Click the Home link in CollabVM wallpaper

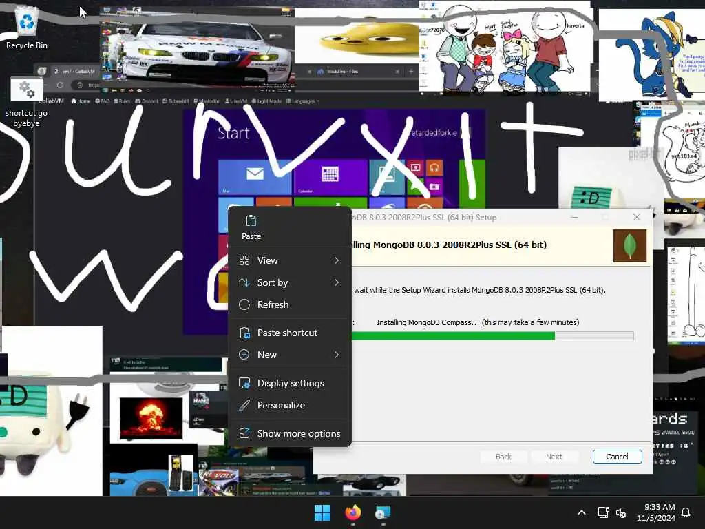coord(81,101)
